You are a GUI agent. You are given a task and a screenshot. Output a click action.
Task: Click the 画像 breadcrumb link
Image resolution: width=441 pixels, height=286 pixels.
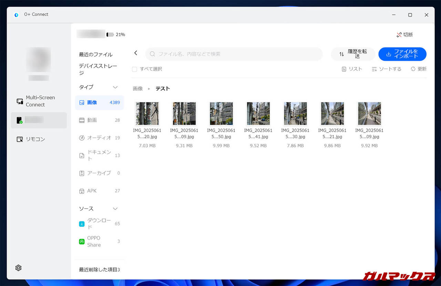[138, 89]
